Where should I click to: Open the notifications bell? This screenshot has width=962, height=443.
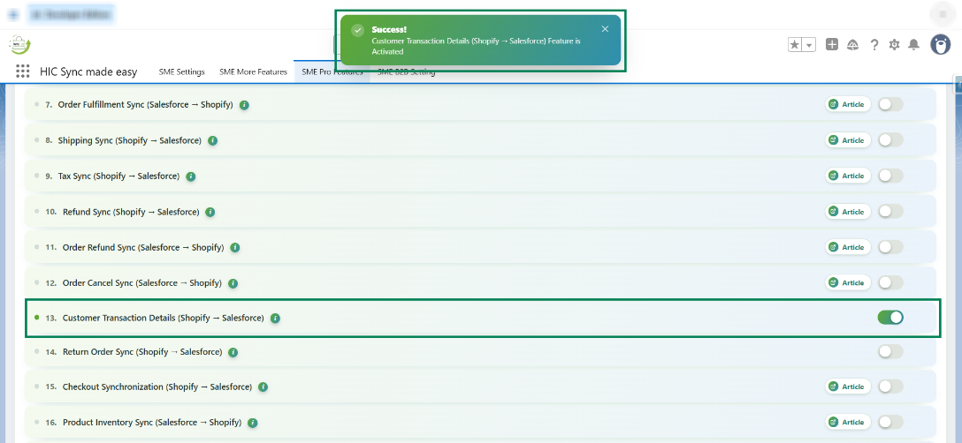(x=914, y=44)
